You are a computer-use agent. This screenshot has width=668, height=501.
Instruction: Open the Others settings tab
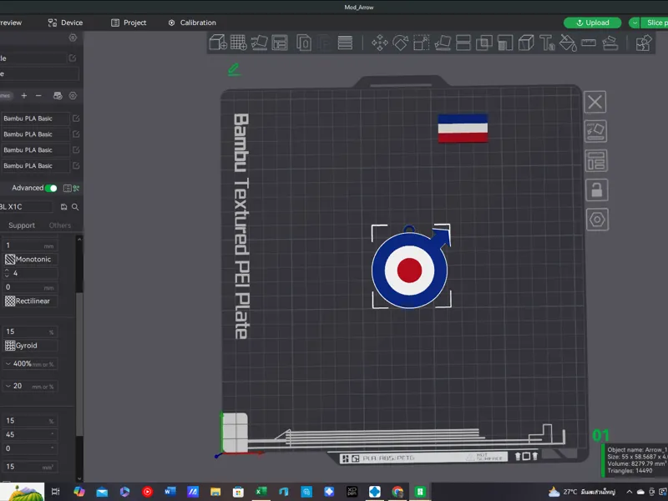tap(59, 225)
